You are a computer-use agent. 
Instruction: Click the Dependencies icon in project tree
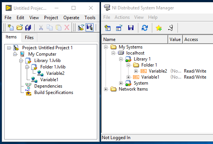click(x=28, y=86)
